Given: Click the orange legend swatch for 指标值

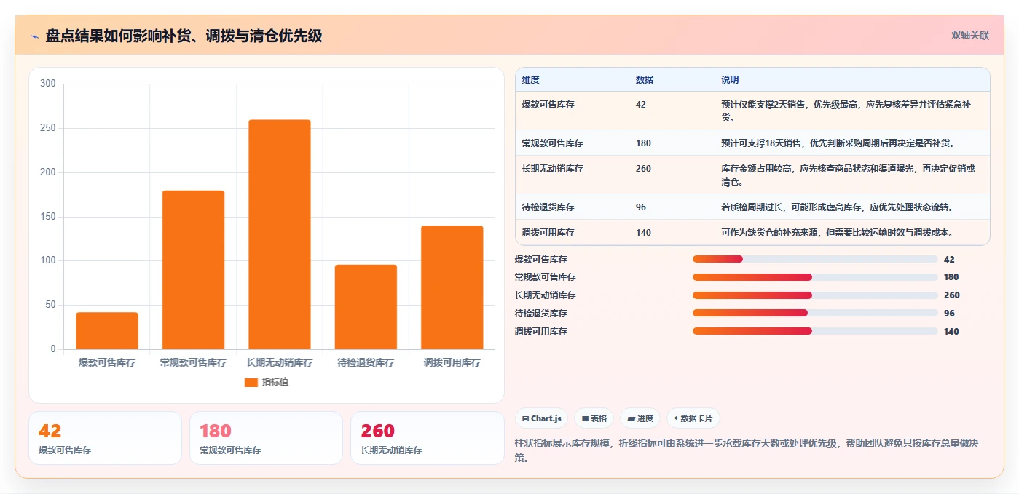Looking at the screenshot, I should coord(251,382).
